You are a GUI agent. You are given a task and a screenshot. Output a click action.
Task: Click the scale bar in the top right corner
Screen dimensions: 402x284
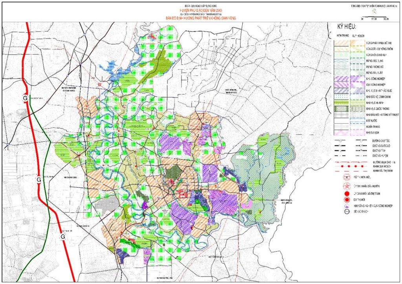(x=375, y=17)
